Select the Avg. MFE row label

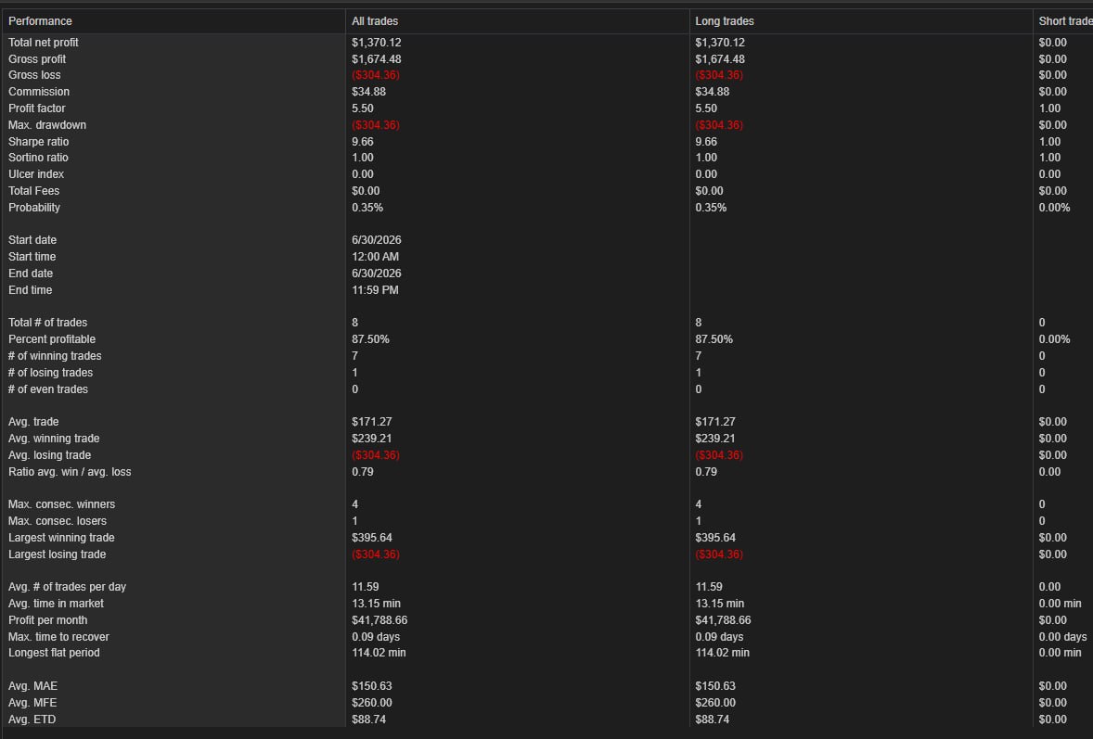click(x=32, y=704)
